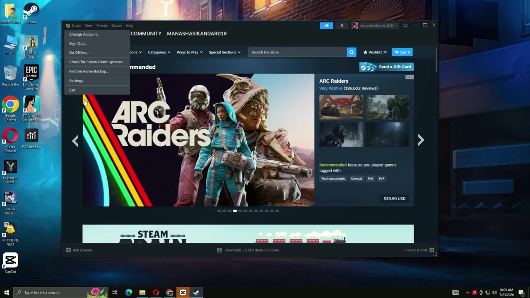Expand the Special Sections dropdown
Image resolution: width=530 pixels, height=298 pixels.
pyautogui.click(x=224, y=52)
